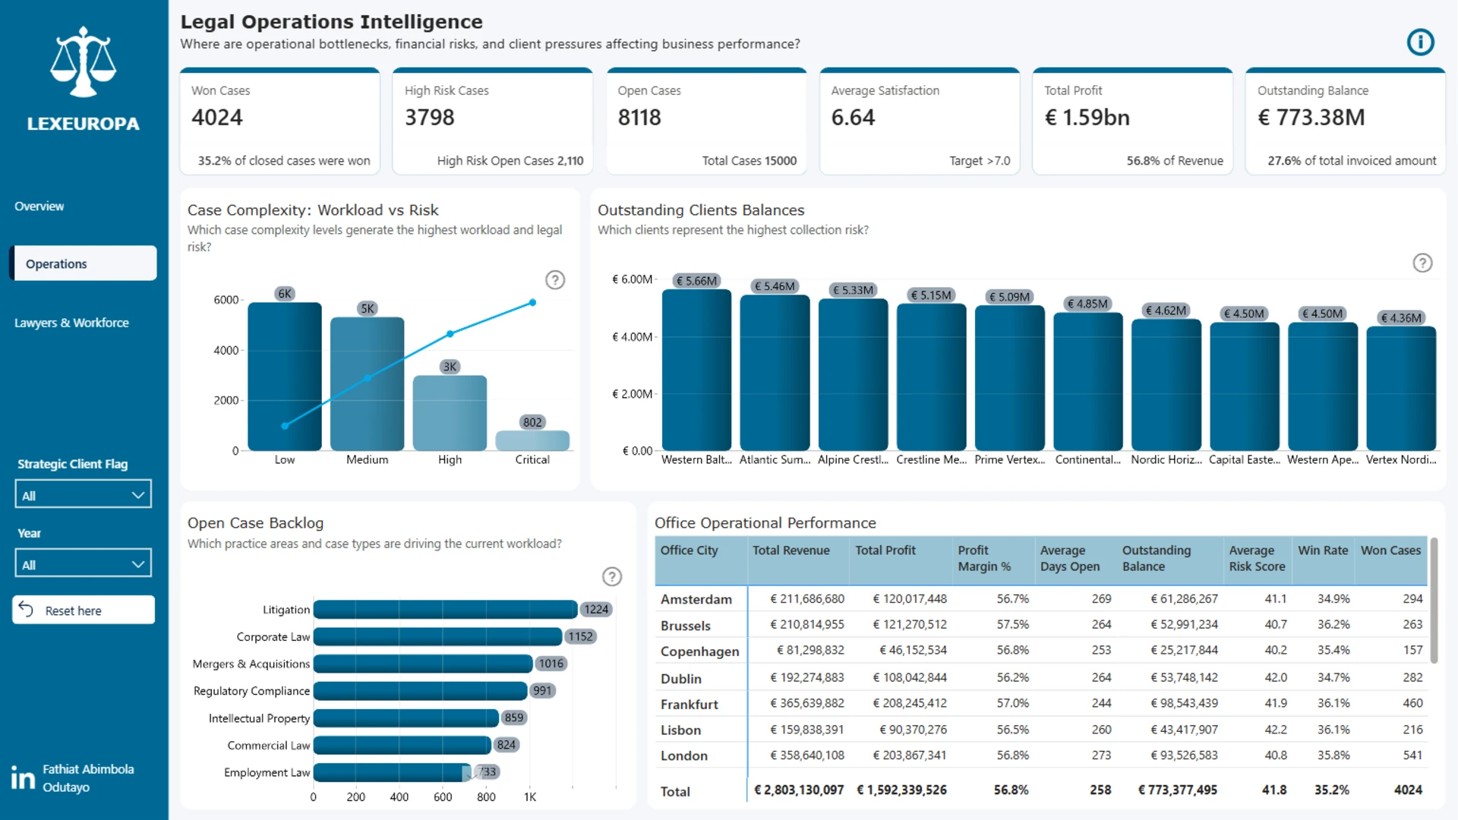
Task: Sort table by Average Risk Score column
Action: point(1258,559)
